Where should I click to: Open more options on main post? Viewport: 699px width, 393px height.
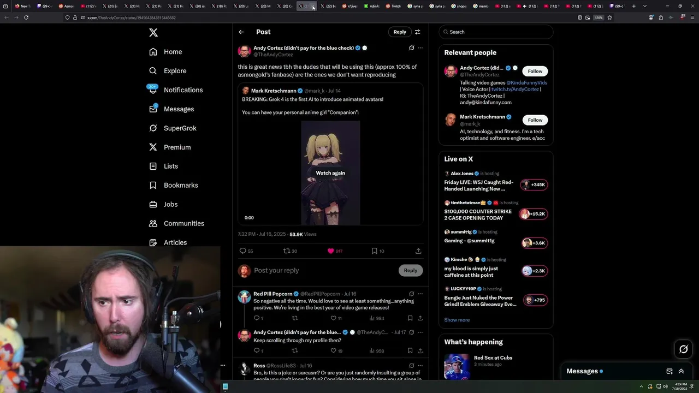pyautogui.click(x=420, y=48)
